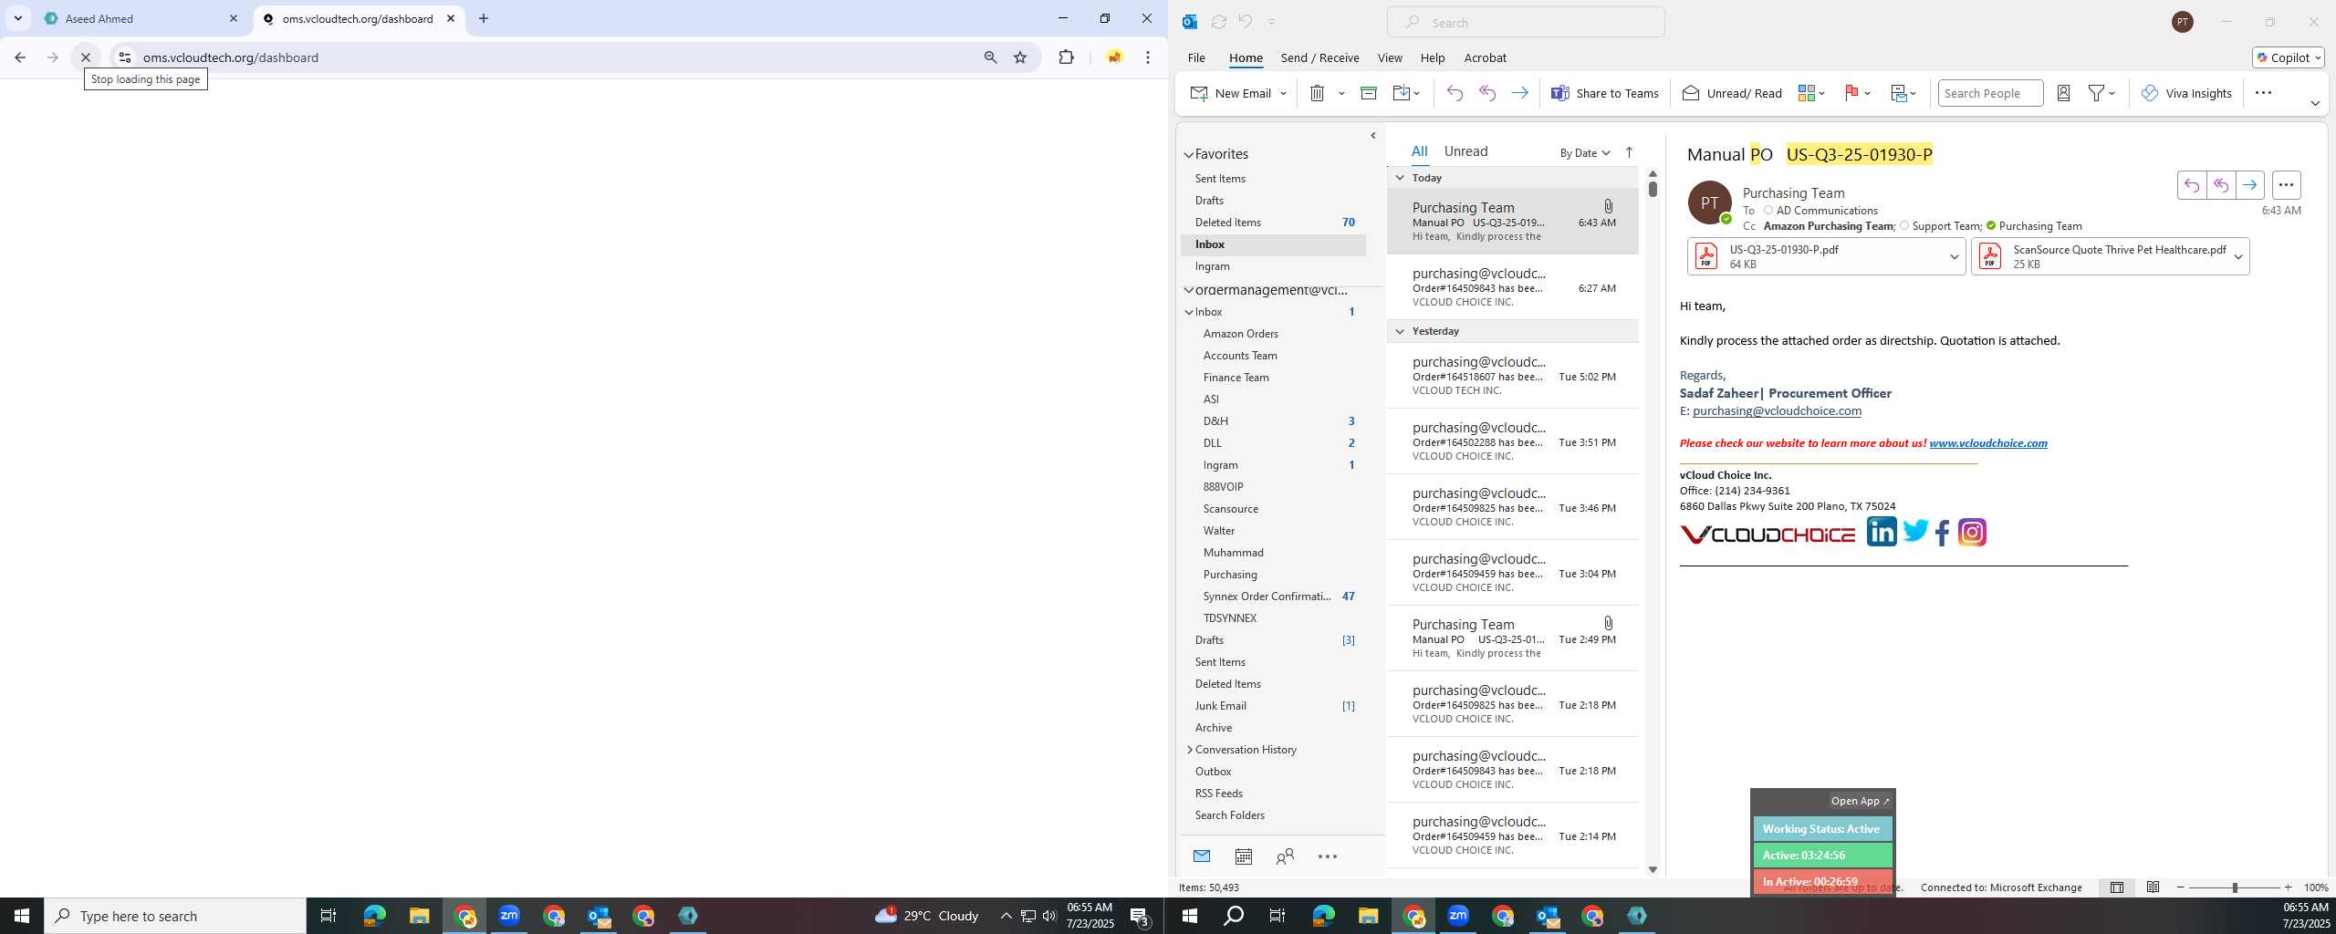Click Open App in tracker widget
2336x934 pixels.
(1860, 801)
